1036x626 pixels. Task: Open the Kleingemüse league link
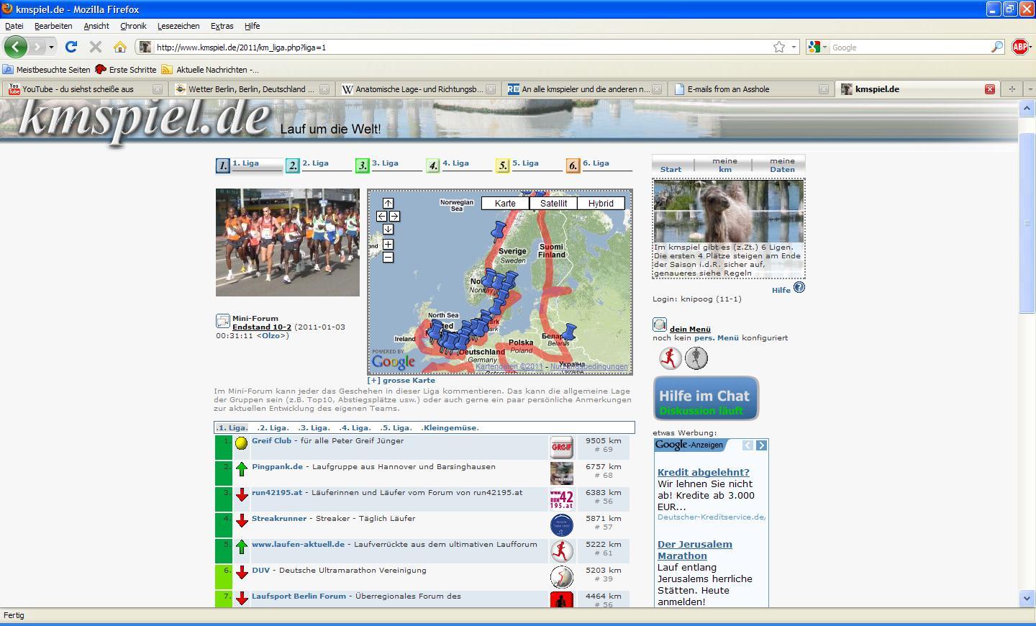450,427
